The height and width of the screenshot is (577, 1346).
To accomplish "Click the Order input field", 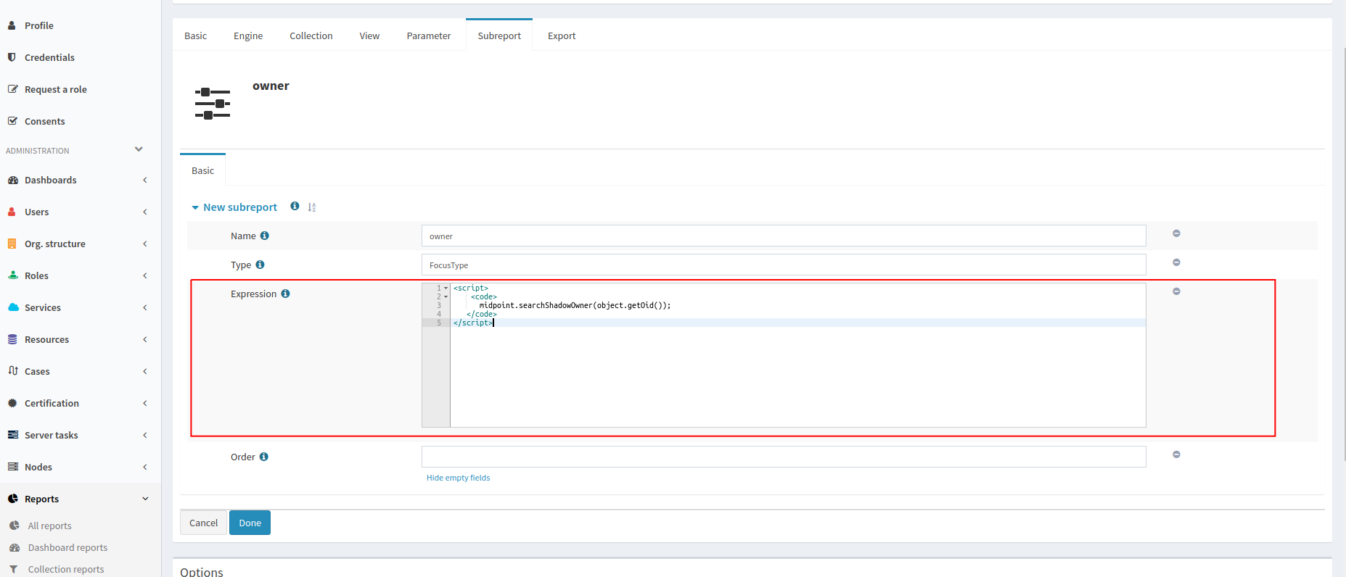I will coord(784,457).
